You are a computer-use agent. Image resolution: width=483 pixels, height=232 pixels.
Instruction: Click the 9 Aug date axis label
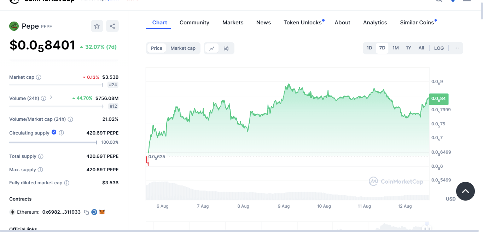[x=284, y=206]
